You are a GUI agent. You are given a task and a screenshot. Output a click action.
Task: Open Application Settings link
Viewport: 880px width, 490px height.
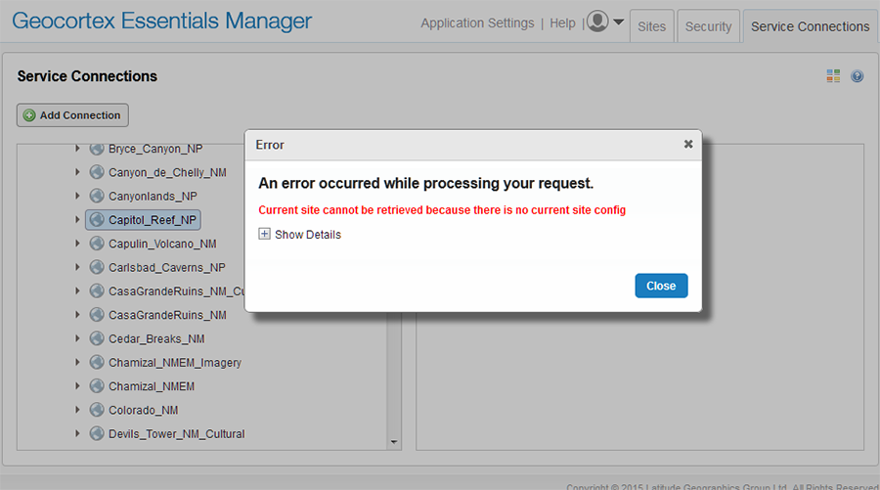point(477,23)
